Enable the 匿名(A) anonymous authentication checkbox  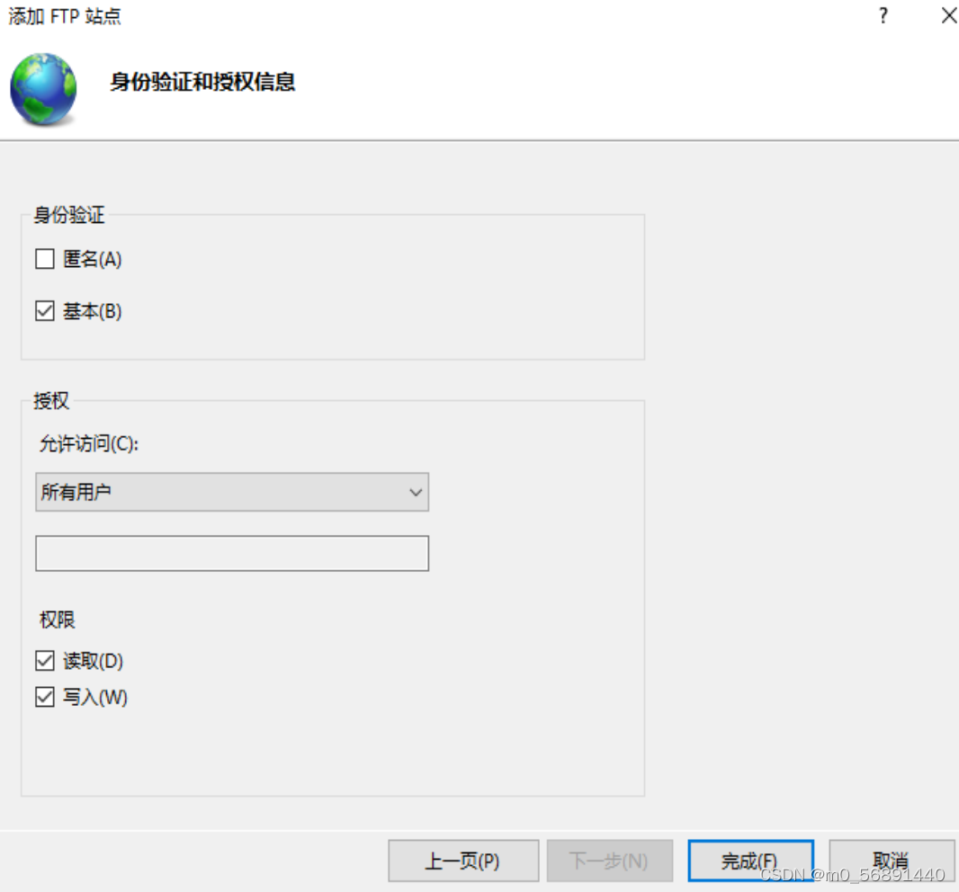[45, 259]
